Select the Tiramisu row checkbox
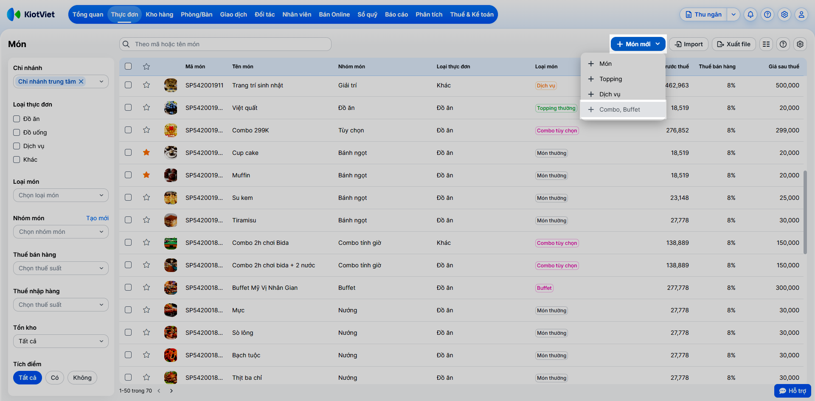This screenshot has height=401, width=815. 128,220
